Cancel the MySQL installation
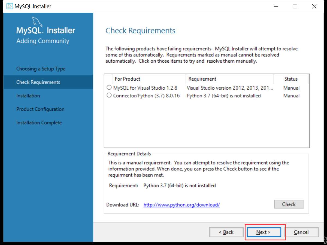Image resolution: width=327 pixels, height=245 pixels. click(x=301, y=232)
